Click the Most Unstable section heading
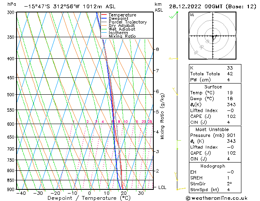260x201 pixels. [212, 129]
